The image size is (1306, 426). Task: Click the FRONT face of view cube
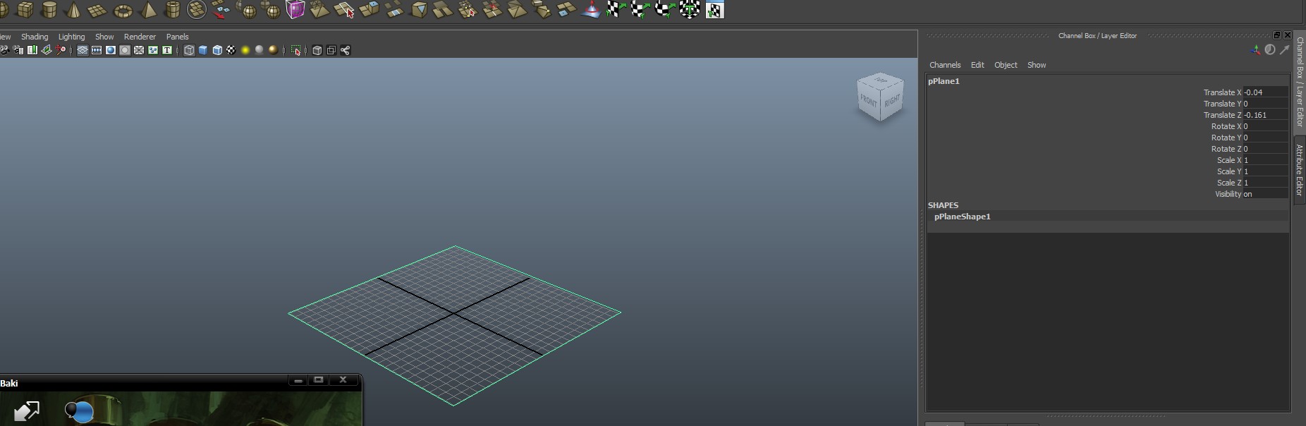coord(869,102)
